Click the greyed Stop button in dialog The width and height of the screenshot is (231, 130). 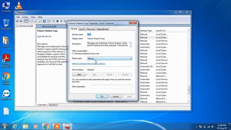94,75
